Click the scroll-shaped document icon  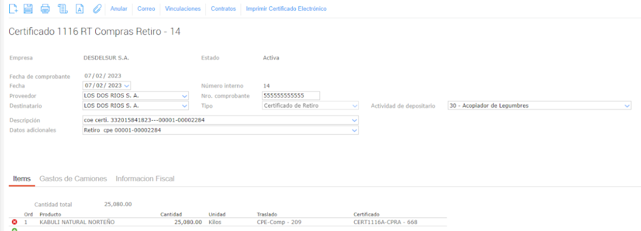click(62, 9)
